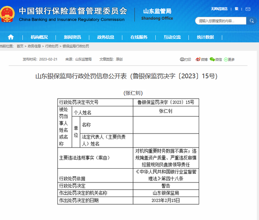Open 政务信息 menu
The width and height of the screenshot is (259, 220).
tap(106, 37)
